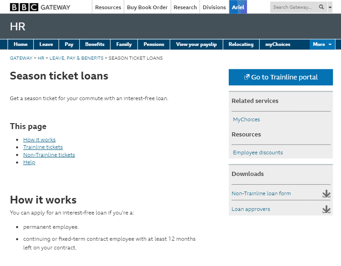Screen dimensions: 341x266
Task: Follow the Non-Trainline tickets page link
Action: 49,155
